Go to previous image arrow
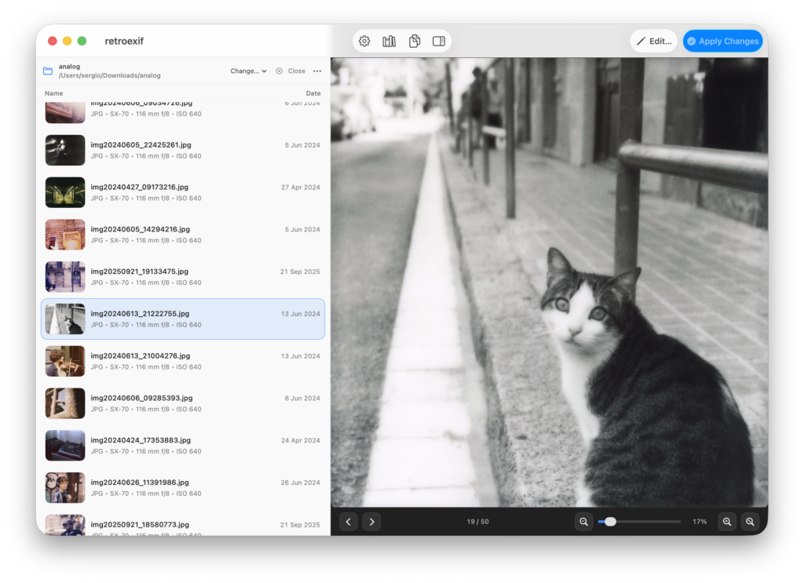Image resolution: width=804 pixels, height=583 pixels. (x=349, y=522)
